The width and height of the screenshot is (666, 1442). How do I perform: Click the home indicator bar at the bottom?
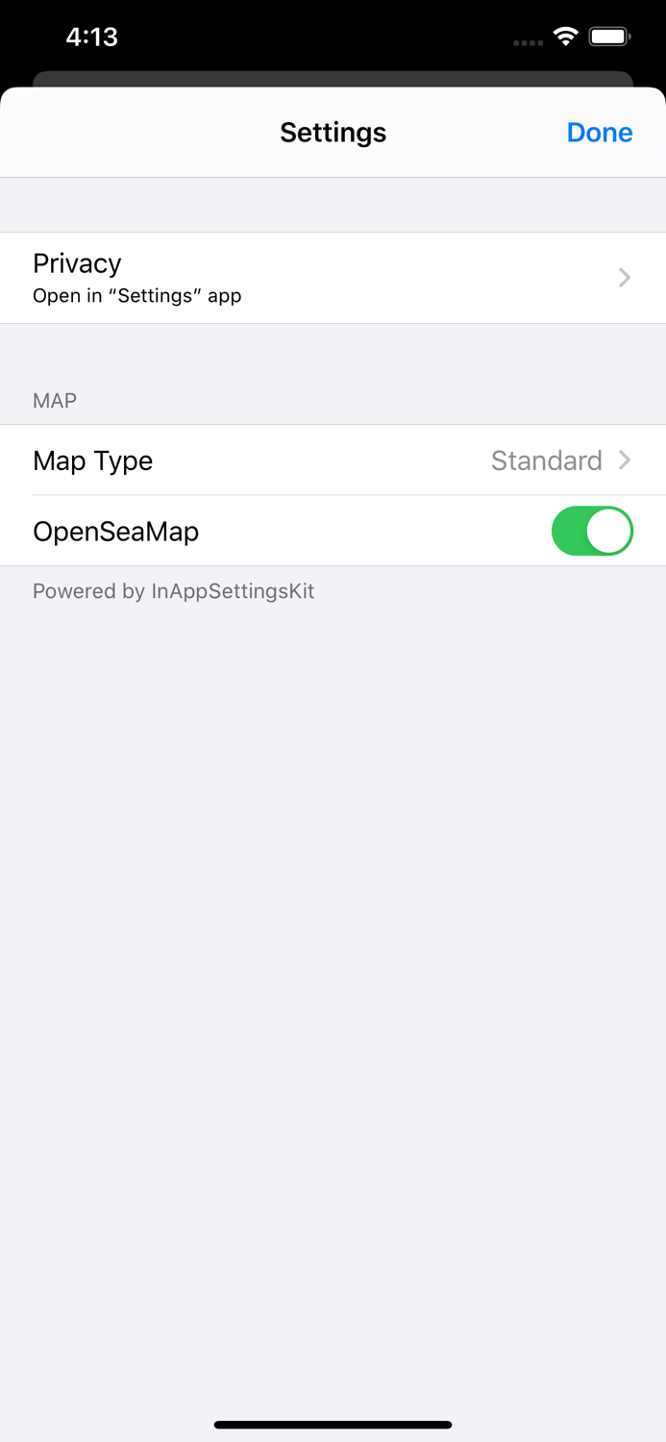(x=333, y=1425)
